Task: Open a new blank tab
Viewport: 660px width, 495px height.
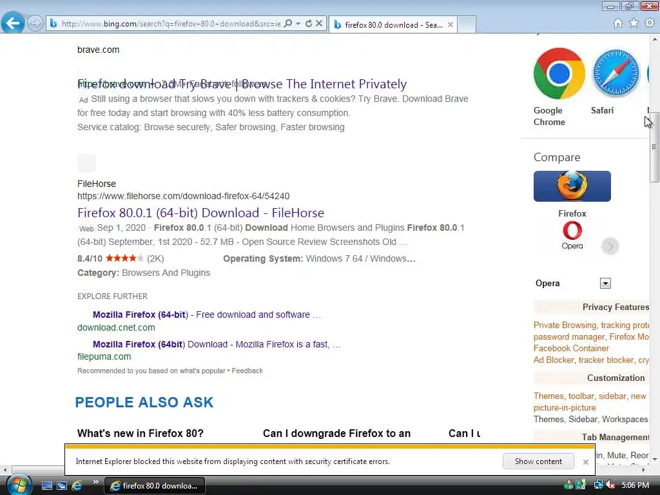Action: pyautogui.click(x=467, y=25)
